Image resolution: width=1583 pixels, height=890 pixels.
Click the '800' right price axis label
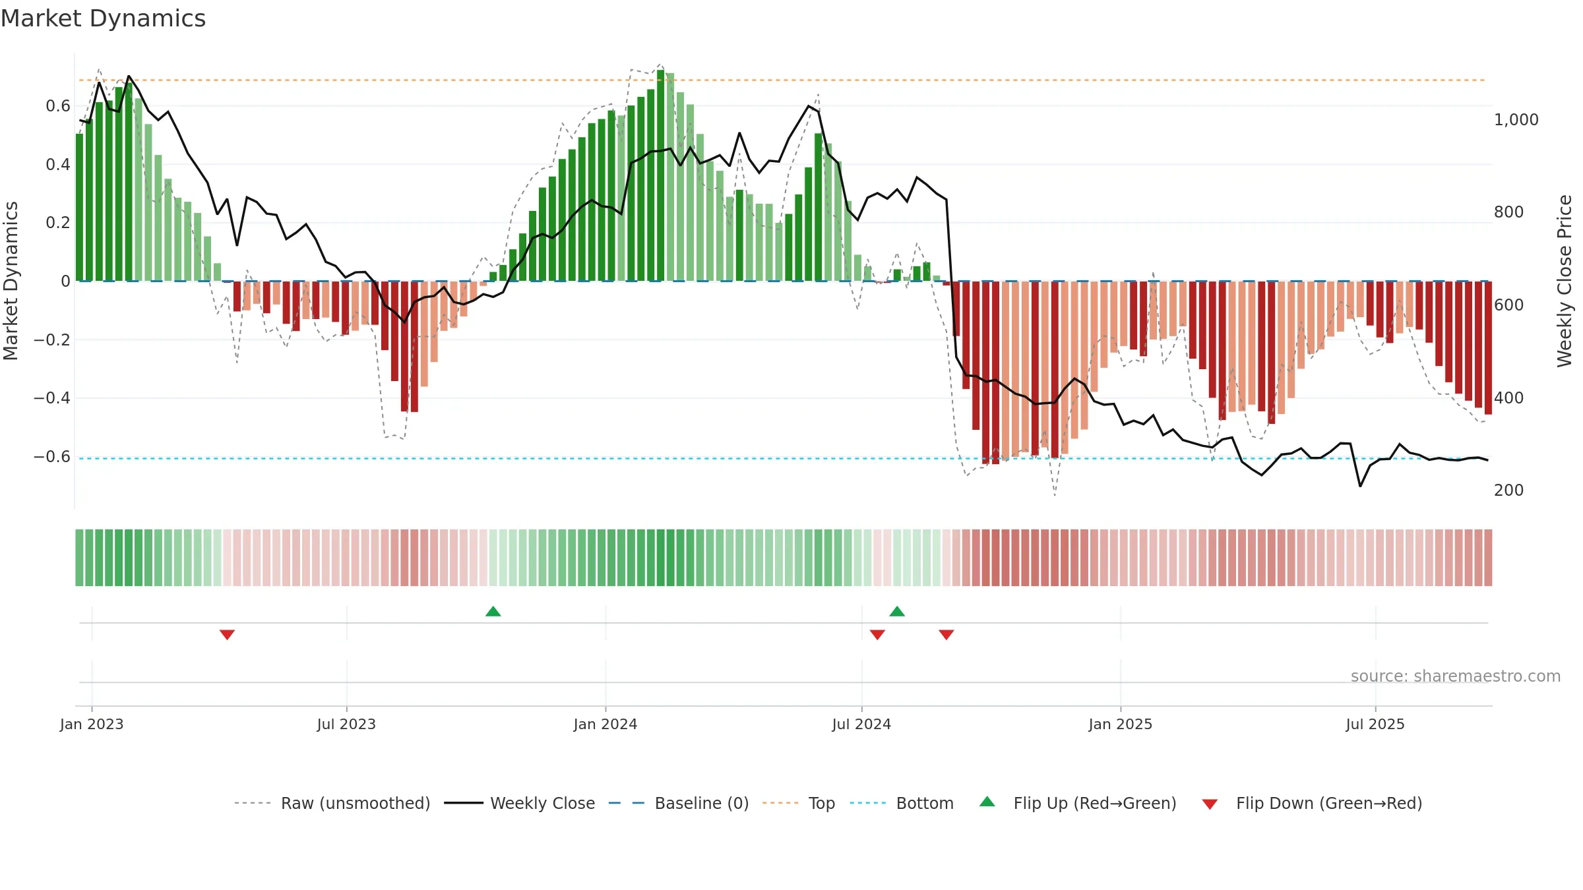pyautogui.click(x=1508, y=212)
